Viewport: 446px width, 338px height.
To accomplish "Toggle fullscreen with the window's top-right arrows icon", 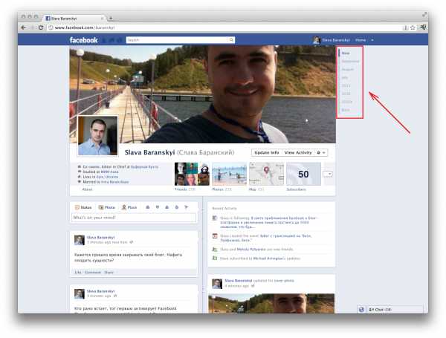I will coord(424,14).
